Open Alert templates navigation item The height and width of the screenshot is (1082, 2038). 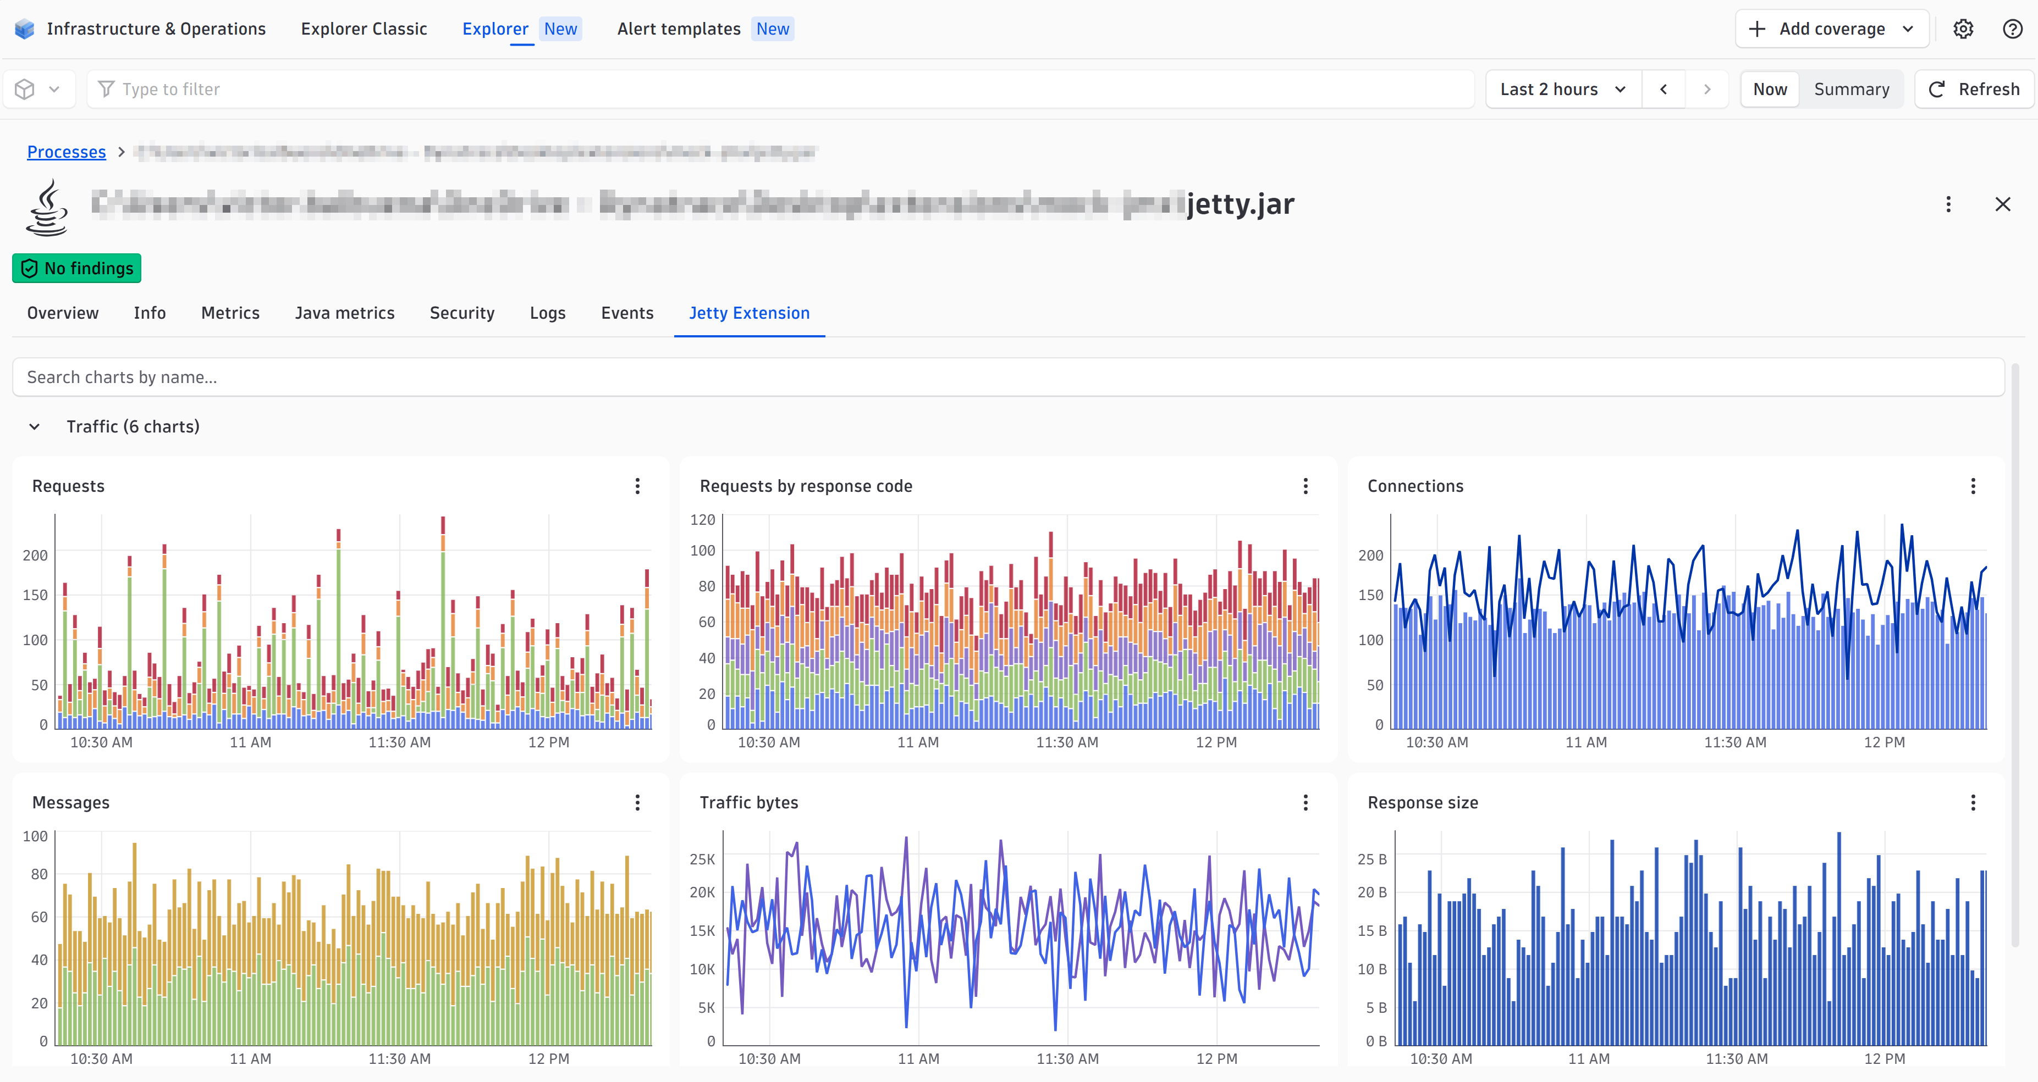click(x=705, y=29)
